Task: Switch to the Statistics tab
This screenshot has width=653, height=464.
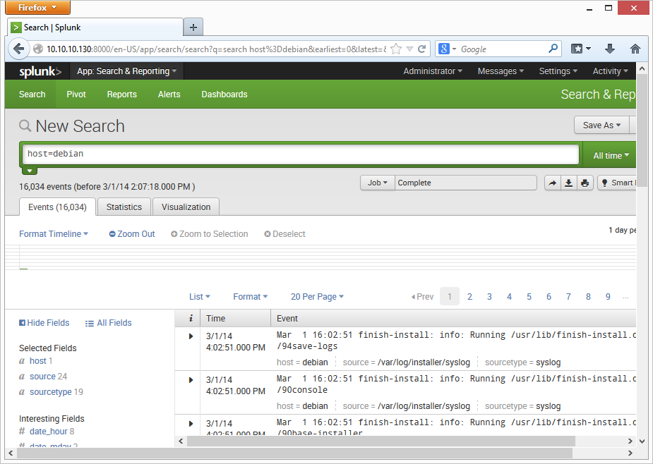Action: coord(124,207)
